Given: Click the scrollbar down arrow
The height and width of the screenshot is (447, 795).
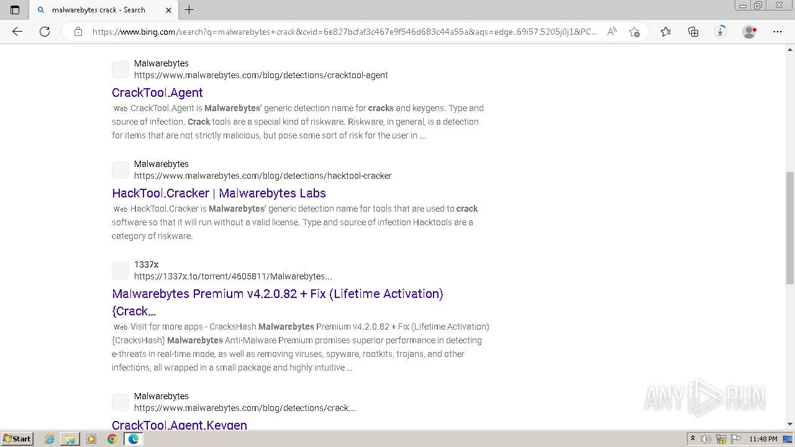Looking at the screenshot, I should [x=790, y=425].
